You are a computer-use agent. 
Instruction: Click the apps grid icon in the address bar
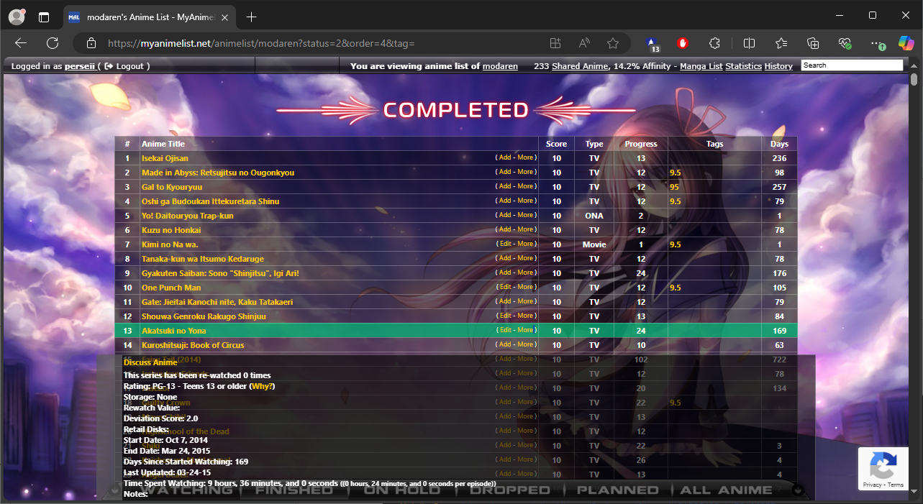[x=555, y=43]
